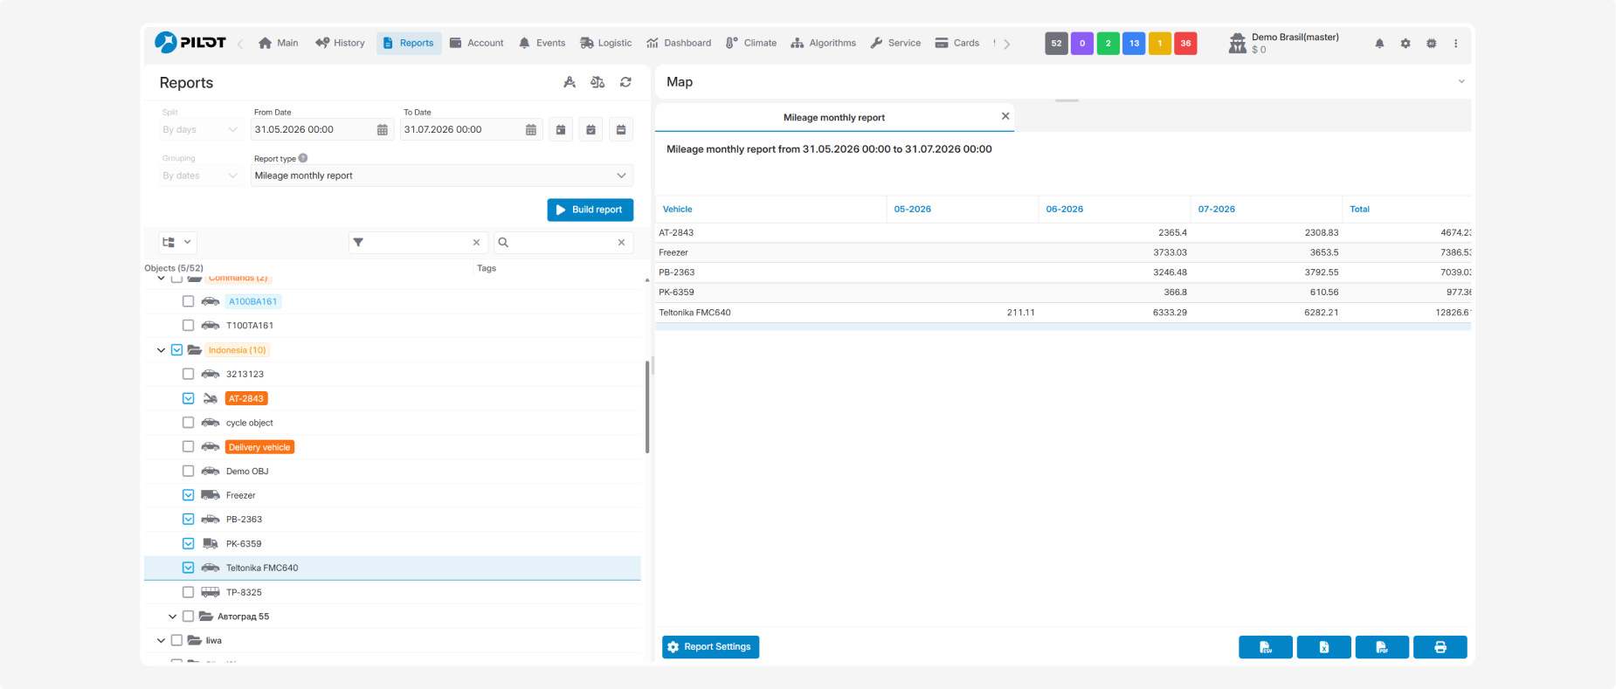1616x689 pixels.
Task: Click the funnel filter icon
Action: tap(358, 243)
